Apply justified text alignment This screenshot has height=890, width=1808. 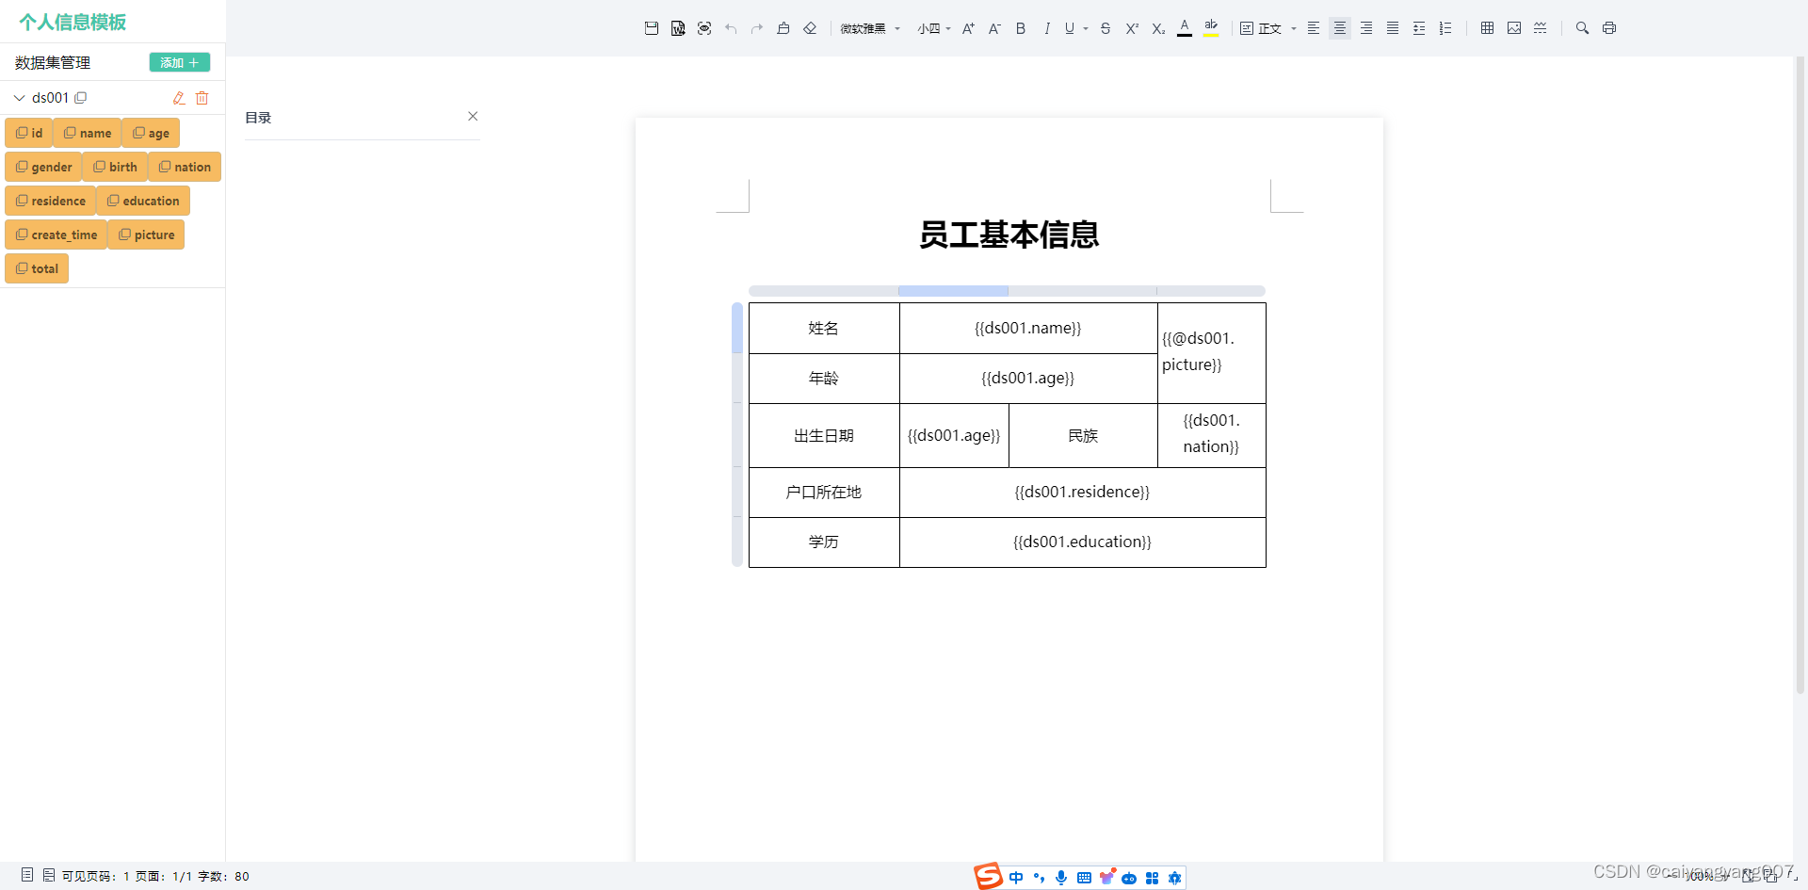click(x=1393, y=28)
